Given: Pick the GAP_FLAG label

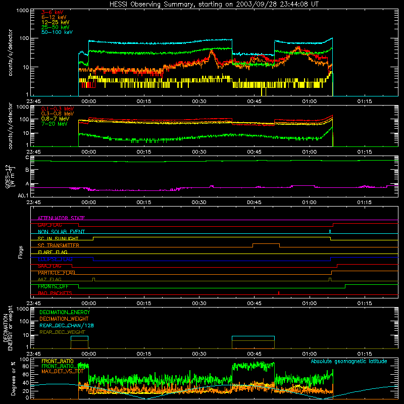Looking at the screenshot, I should pyautogui.click(x=50, y=225).
